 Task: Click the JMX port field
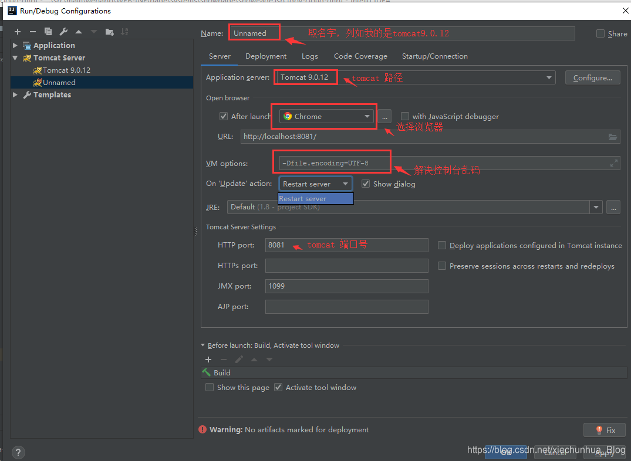pos(346,286)
